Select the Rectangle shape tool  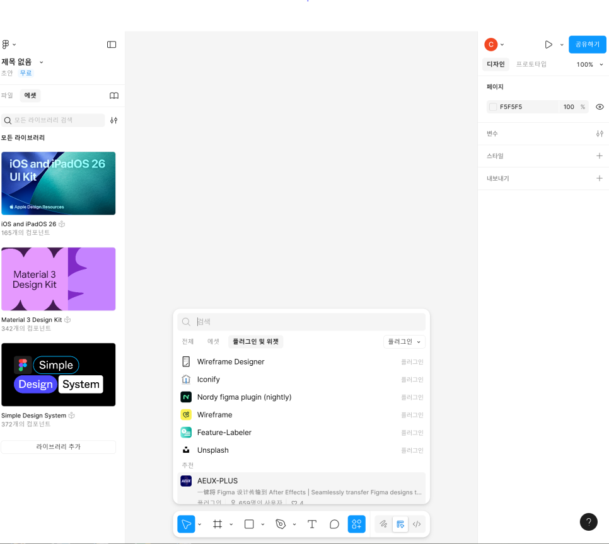pyautogui.click(x=249, y=524)
